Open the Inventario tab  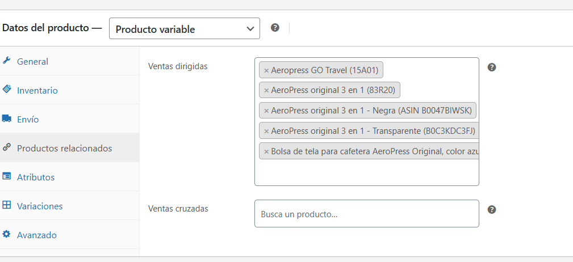pyautogui.click(x=37, y=91)
